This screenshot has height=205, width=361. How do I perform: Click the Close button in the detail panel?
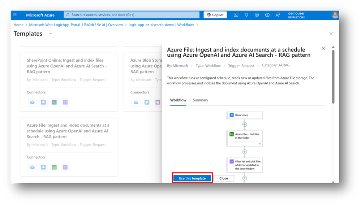(x=224, y=178)
